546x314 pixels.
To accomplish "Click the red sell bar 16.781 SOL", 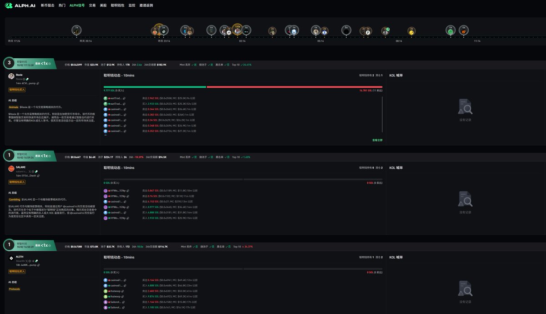I will click(294, 86).
